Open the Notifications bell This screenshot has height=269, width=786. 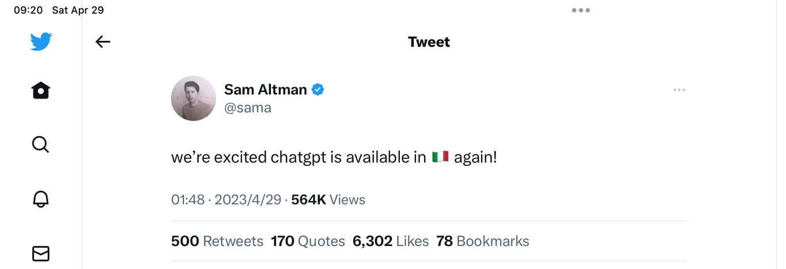[x=41, y=199]
